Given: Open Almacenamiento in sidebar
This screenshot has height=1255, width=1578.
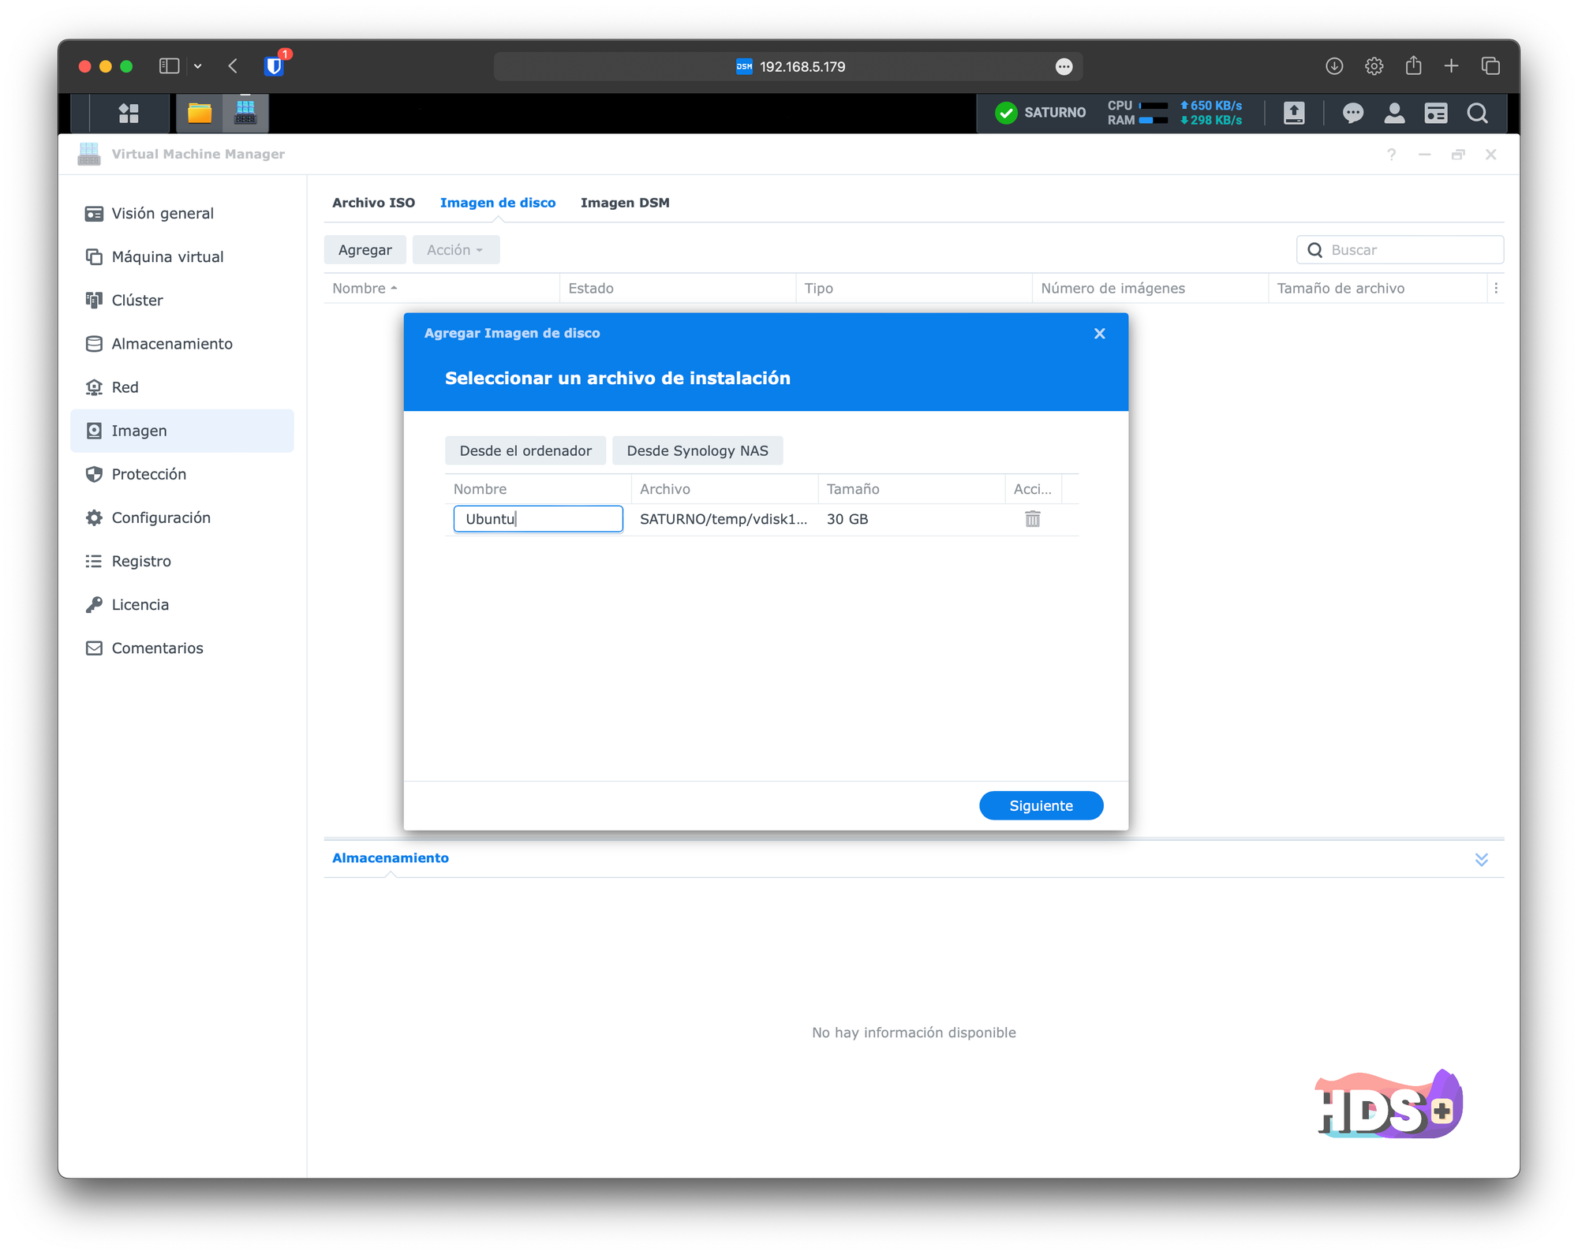Looking at the screenshot, I should [182, 344].
